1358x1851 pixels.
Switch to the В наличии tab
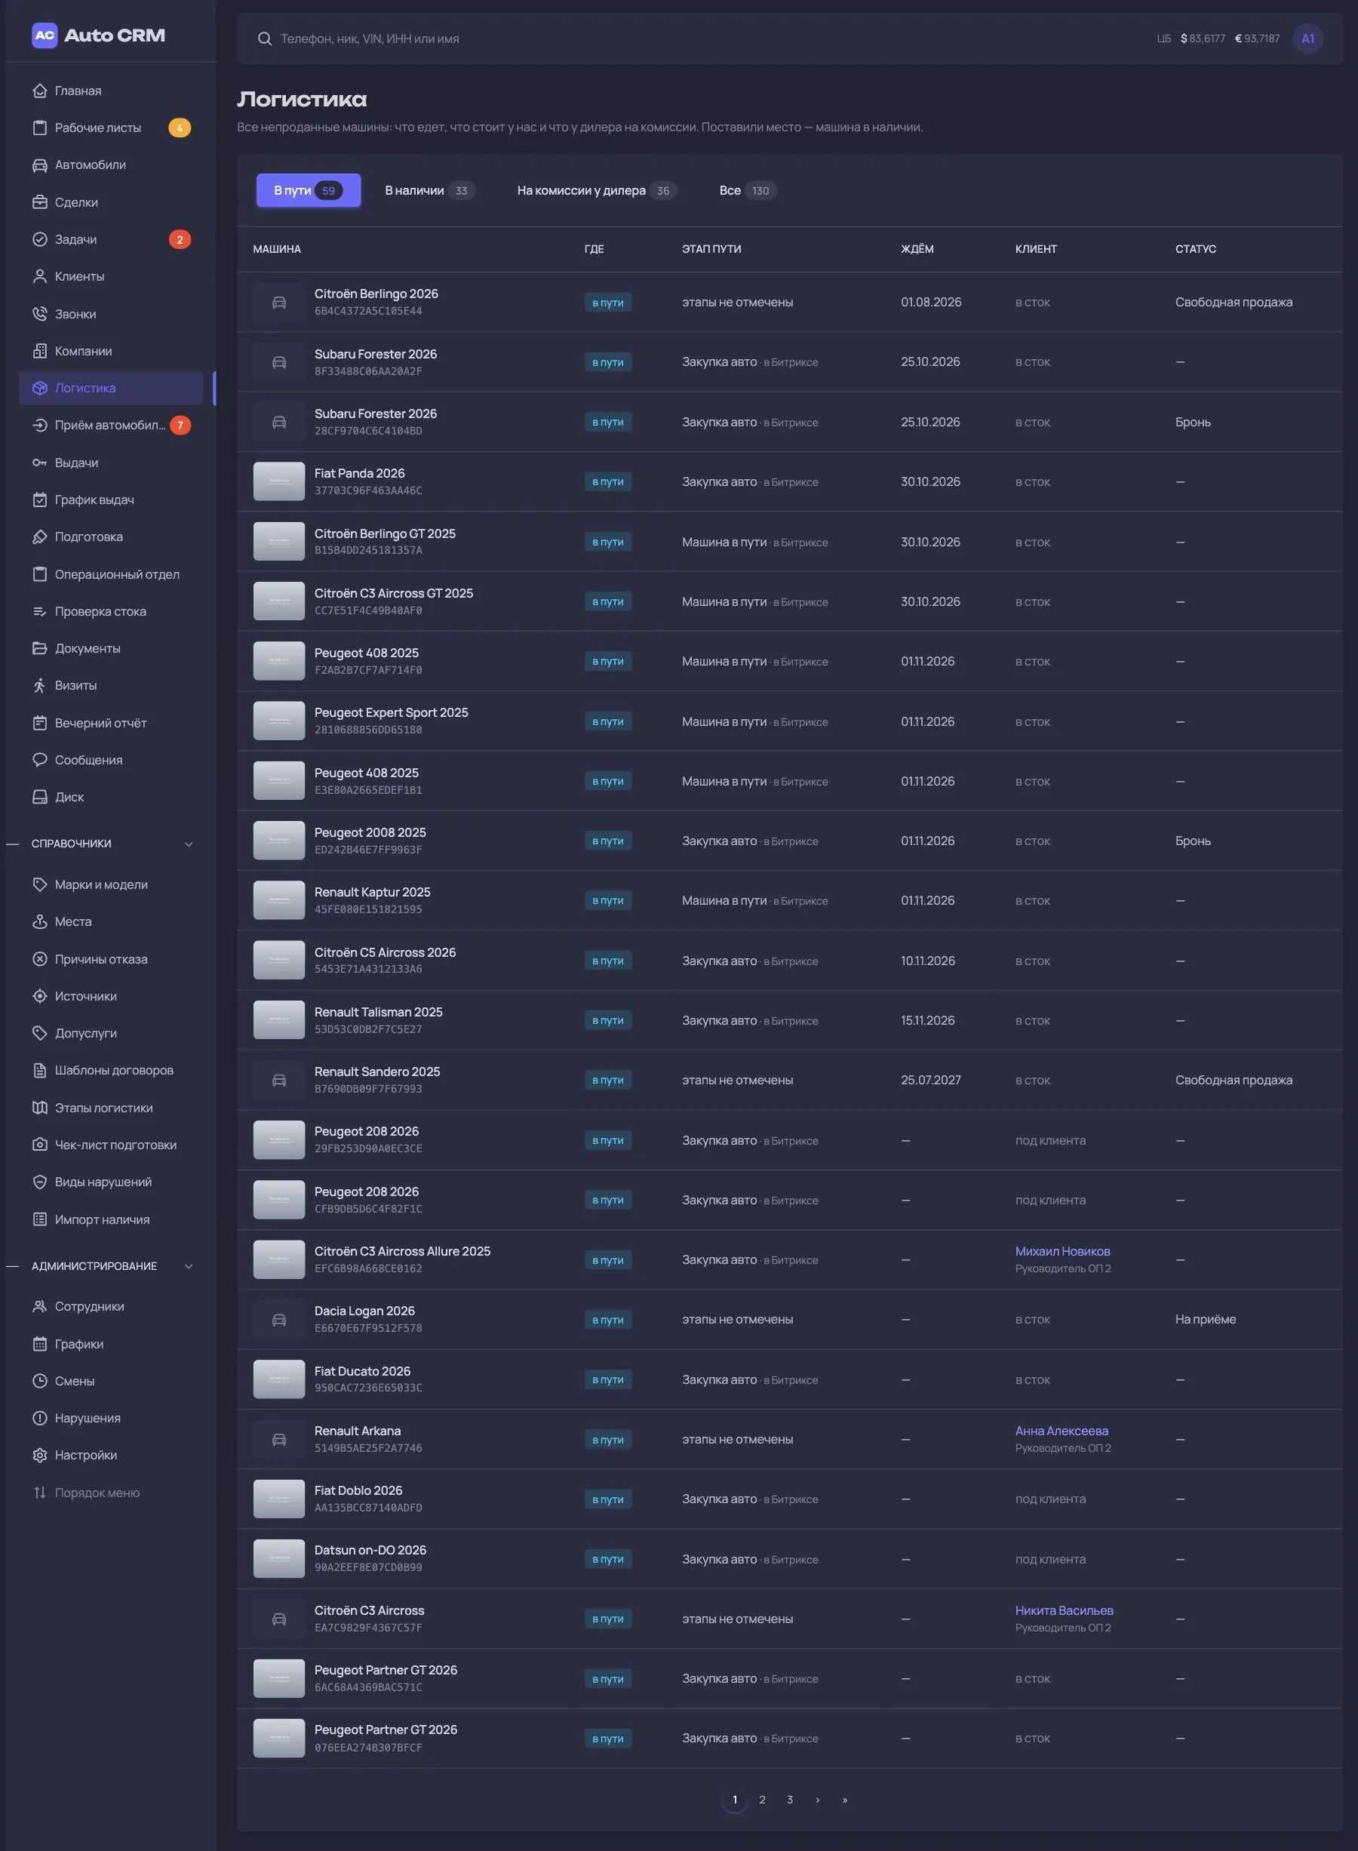pos(429,191)
